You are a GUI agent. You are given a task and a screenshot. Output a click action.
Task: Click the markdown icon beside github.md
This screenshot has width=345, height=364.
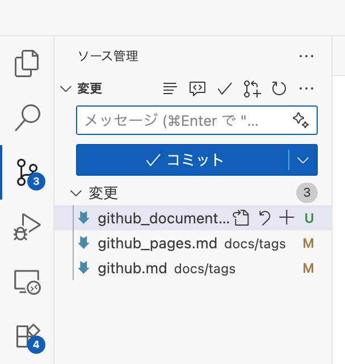point(83,268)
